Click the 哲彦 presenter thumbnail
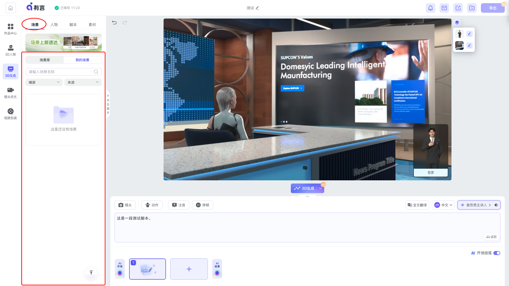 431,150
